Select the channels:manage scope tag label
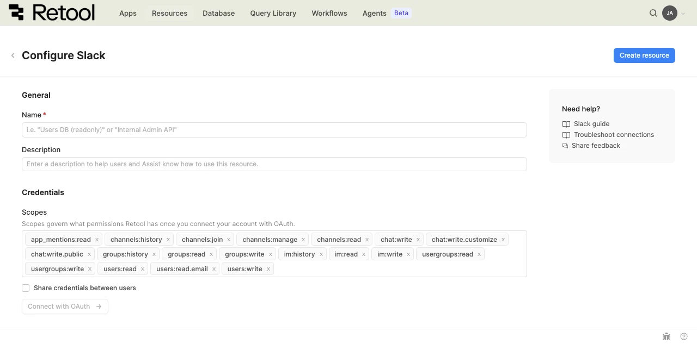This screenshot has width=697, height=344. (x=270, y=240)
